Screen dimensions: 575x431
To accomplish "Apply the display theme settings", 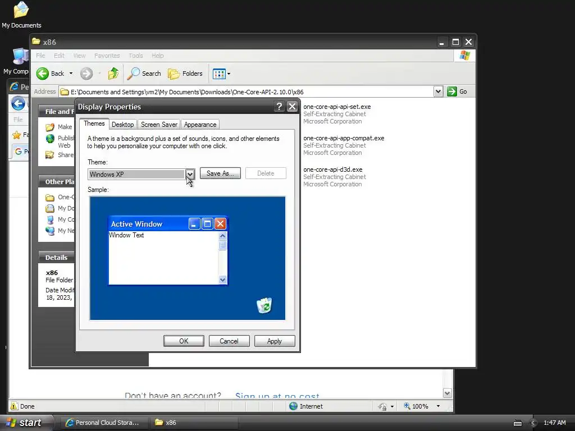I will point(275,341).
